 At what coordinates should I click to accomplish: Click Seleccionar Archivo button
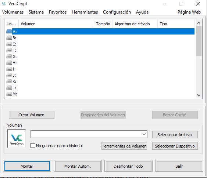click(x=175, y=135)
